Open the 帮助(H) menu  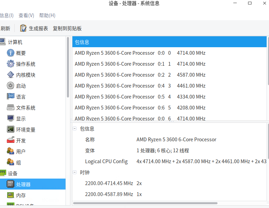coord(47,15)
